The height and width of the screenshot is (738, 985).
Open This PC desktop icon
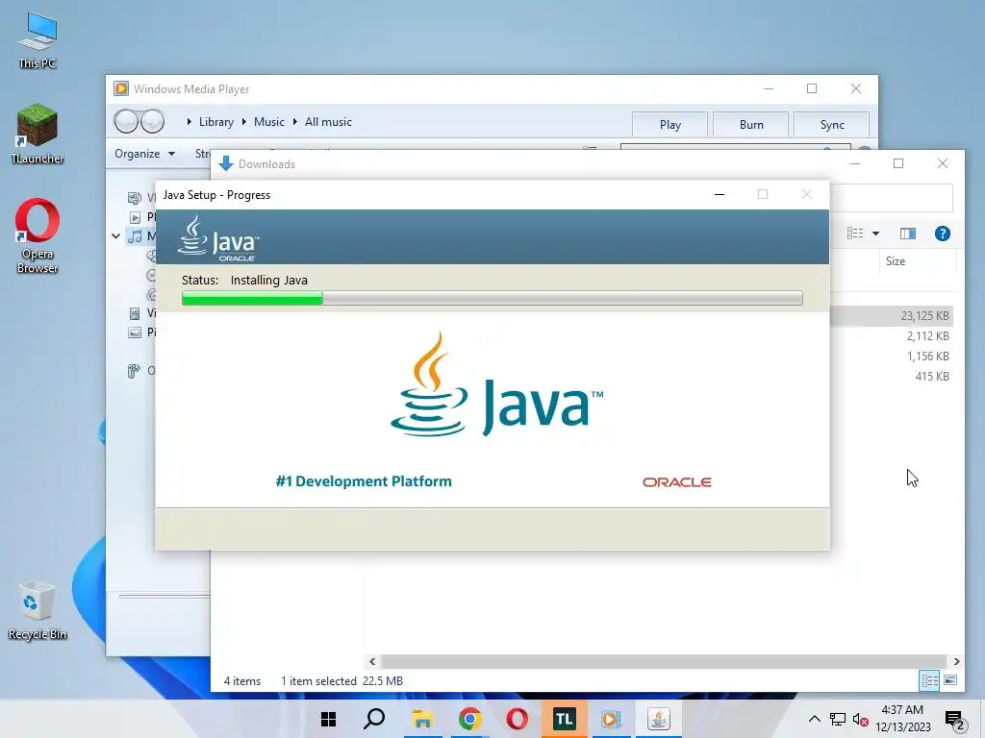click(38, 39)
